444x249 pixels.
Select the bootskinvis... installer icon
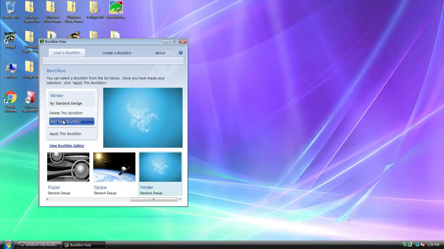click(116, 10)
